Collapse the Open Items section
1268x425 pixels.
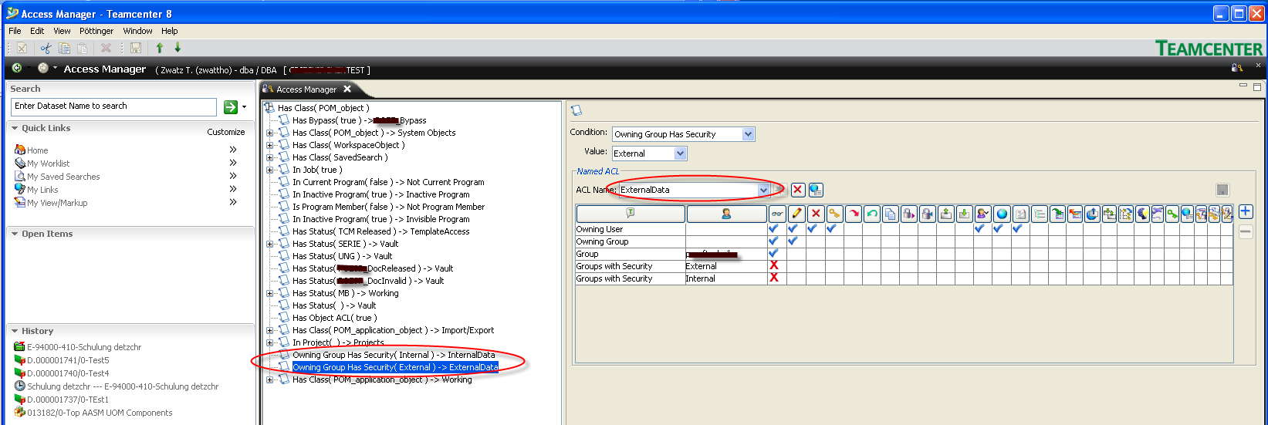[x=15, y=234]
